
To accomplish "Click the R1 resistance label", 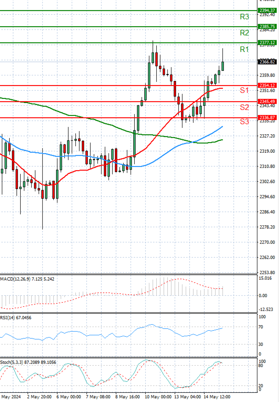I will 244,49.
